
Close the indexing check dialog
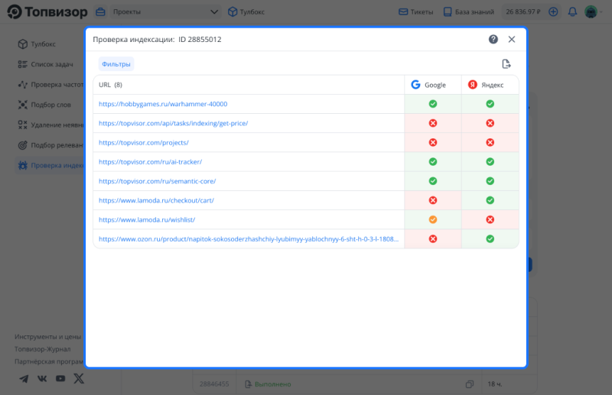[512, 39]
